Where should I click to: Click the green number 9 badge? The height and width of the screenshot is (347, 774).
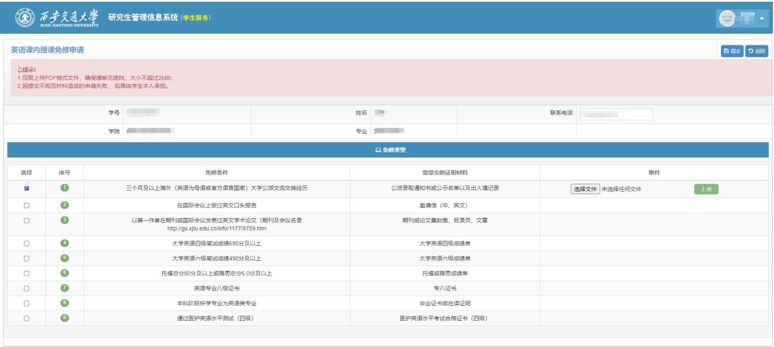pos(65,318)
